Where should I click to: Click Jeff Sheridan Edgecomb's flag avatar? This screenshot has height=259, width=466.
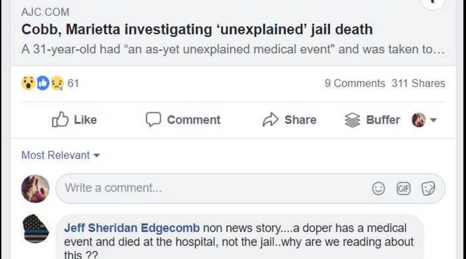pyautogui.click(x=35, y=229)
